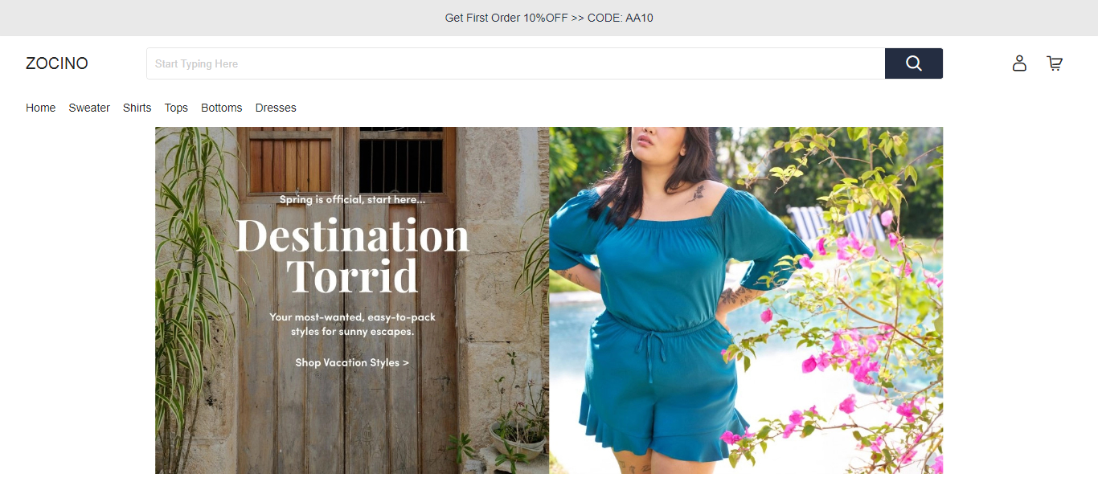The image size is (1098, 490).
Task: View the Dresses category
Action: click(x=276, y=108)
